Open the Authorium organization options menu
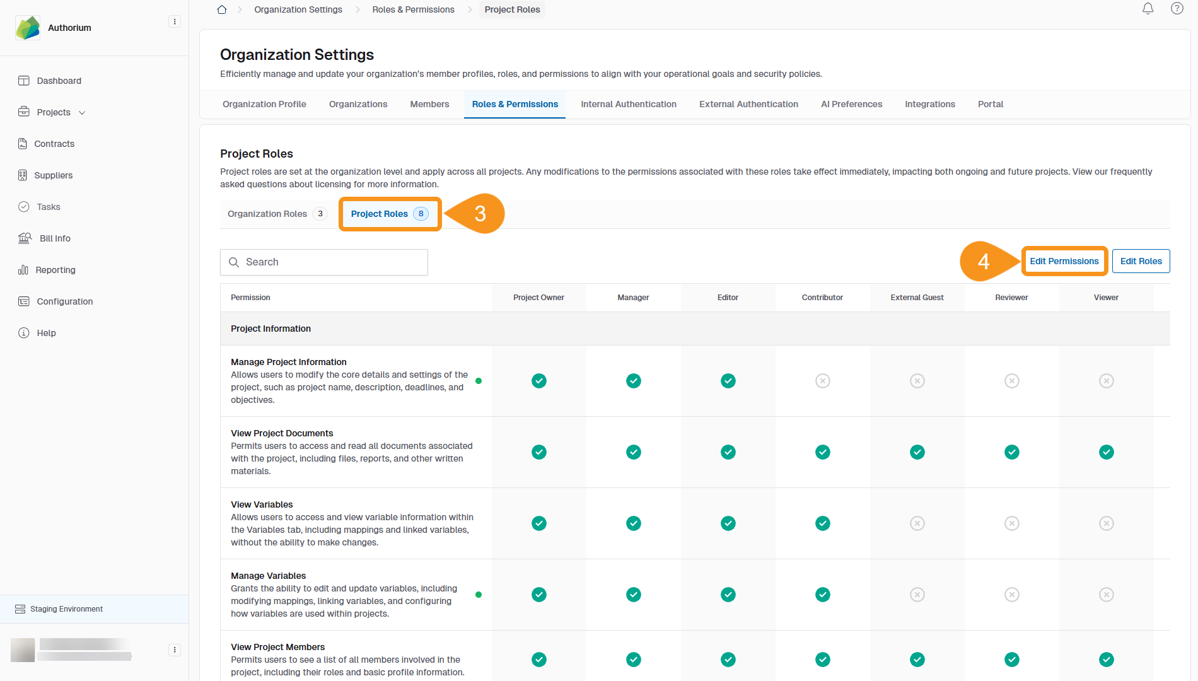This screenshot has height=681, width=1198. point(175,22)
